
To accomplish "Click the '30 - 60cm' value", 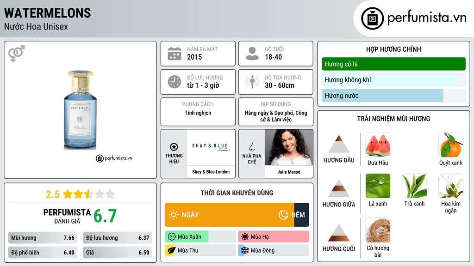I will point(280,85).
